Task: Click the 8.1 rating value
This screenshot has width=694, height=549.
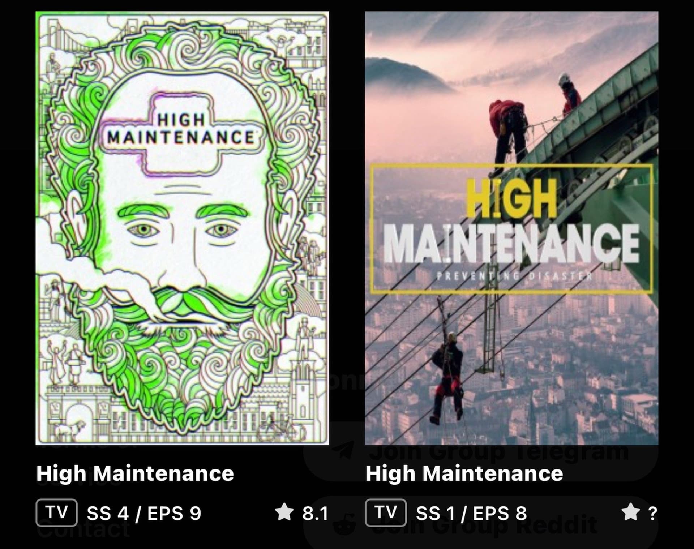Action: pyautogui.click(x=315, y=513)
